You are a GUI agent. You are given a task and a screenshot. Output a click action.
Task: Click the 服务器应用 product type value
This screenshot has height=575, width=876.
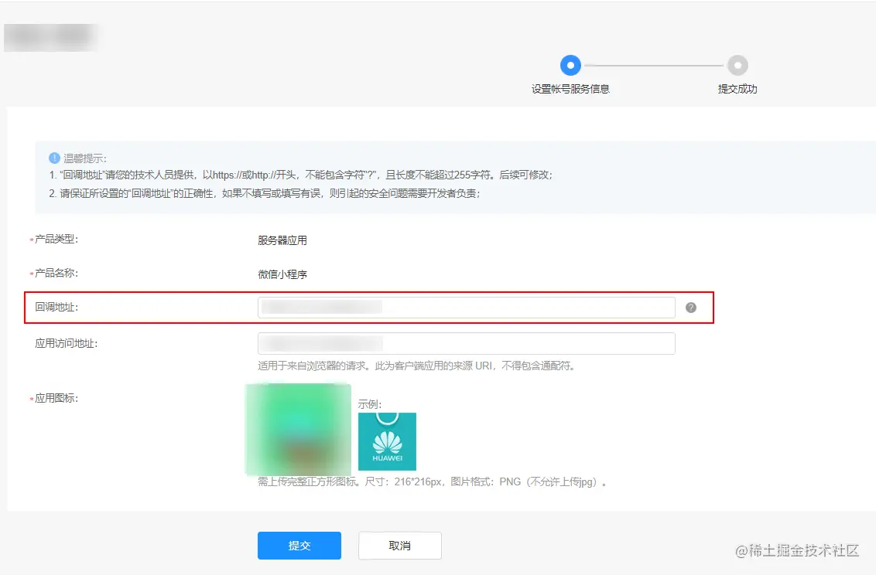(282, 240)
